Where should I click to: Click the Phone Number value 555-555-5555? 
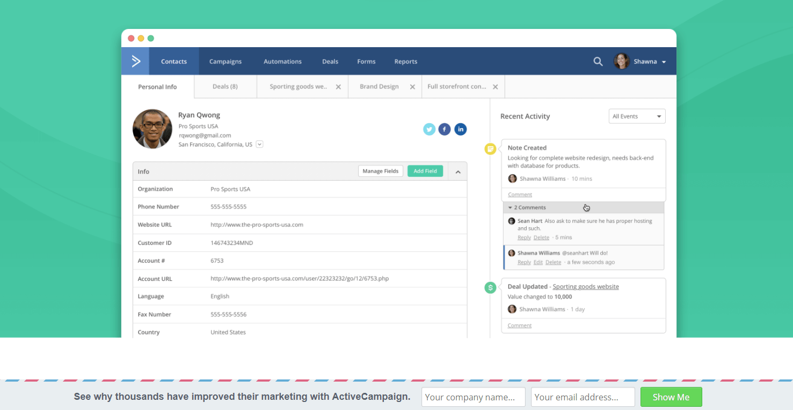coord(229,207)
